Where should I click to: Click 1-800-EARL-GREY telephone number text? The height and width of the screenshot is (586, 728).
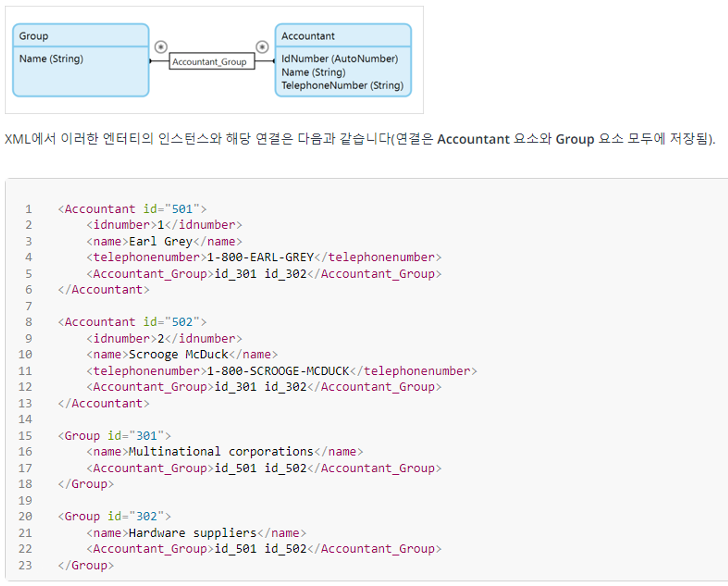260,257
